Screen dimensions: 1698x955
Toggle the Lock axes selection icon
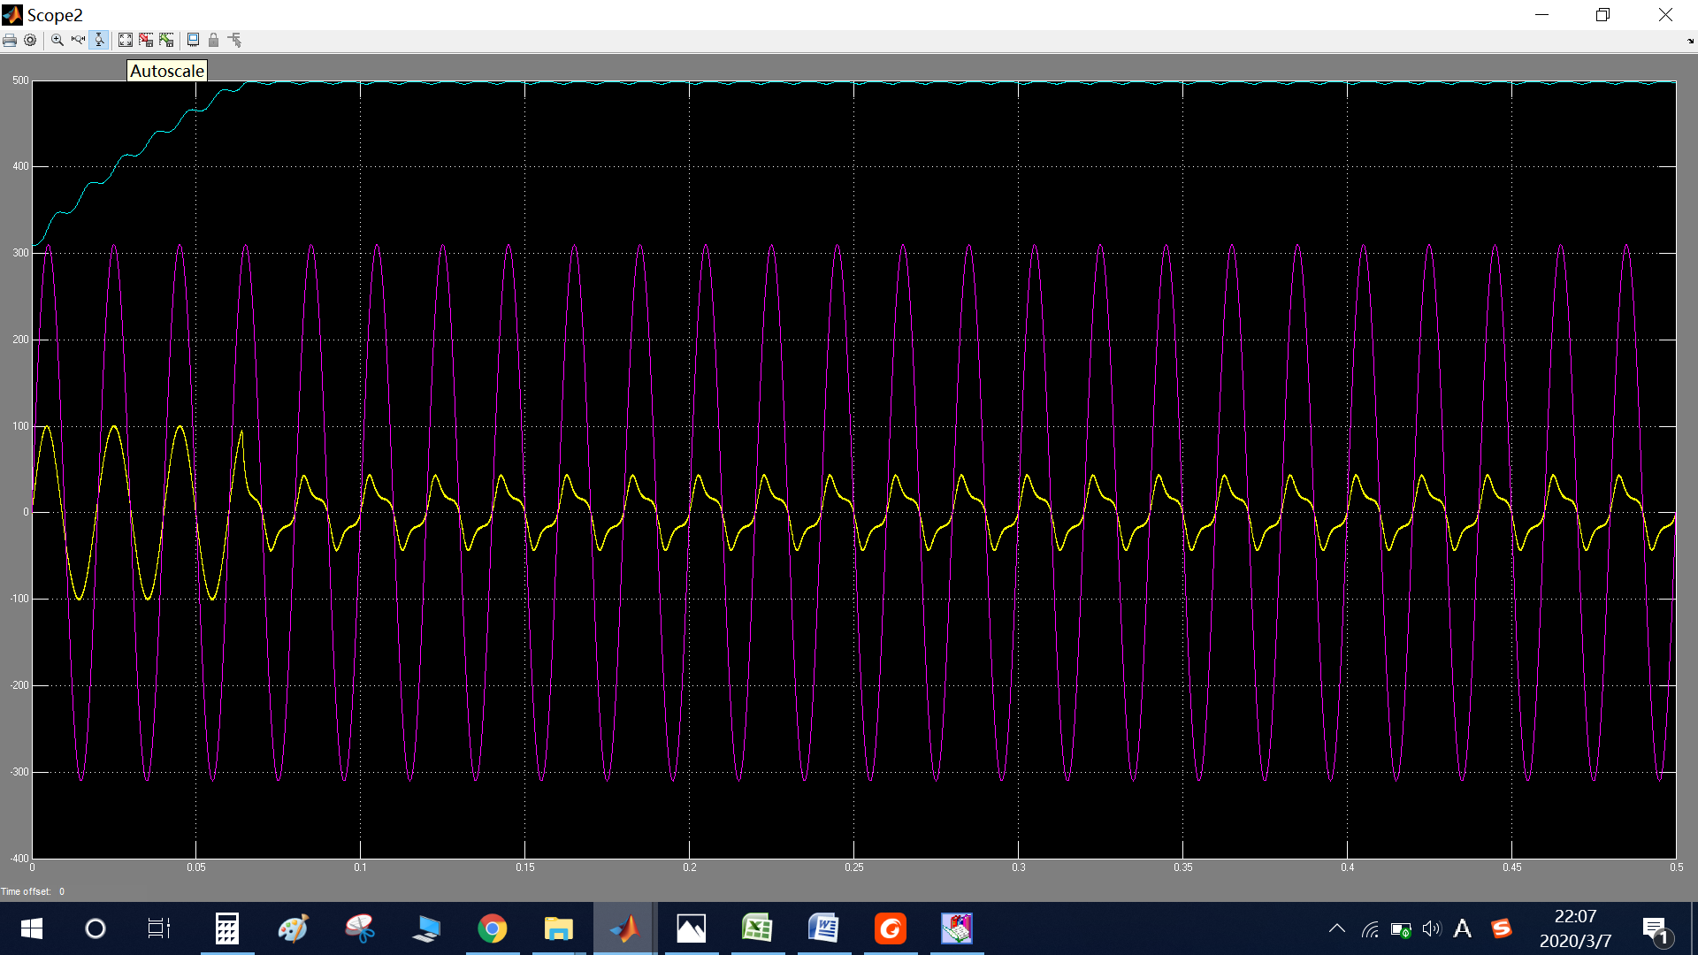pos(213,40)
